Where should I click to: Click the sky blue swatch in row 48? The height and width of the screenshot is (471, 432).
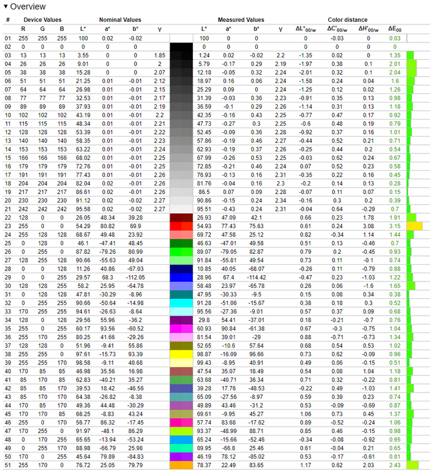click(181, 440)
